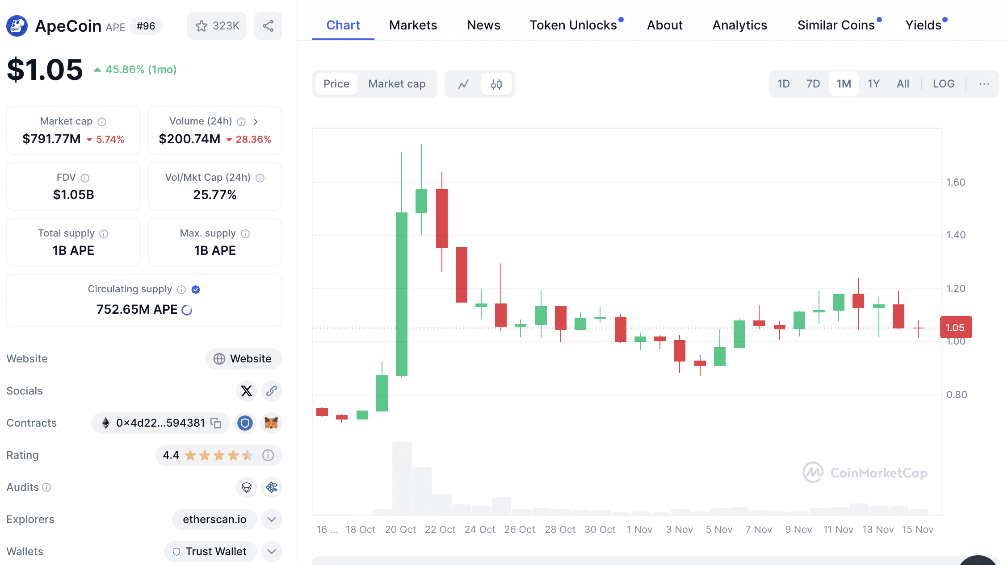Show Market cap info tooltip icon
Viewport: 1008px width, 565px height.
[x=102, y=121]
